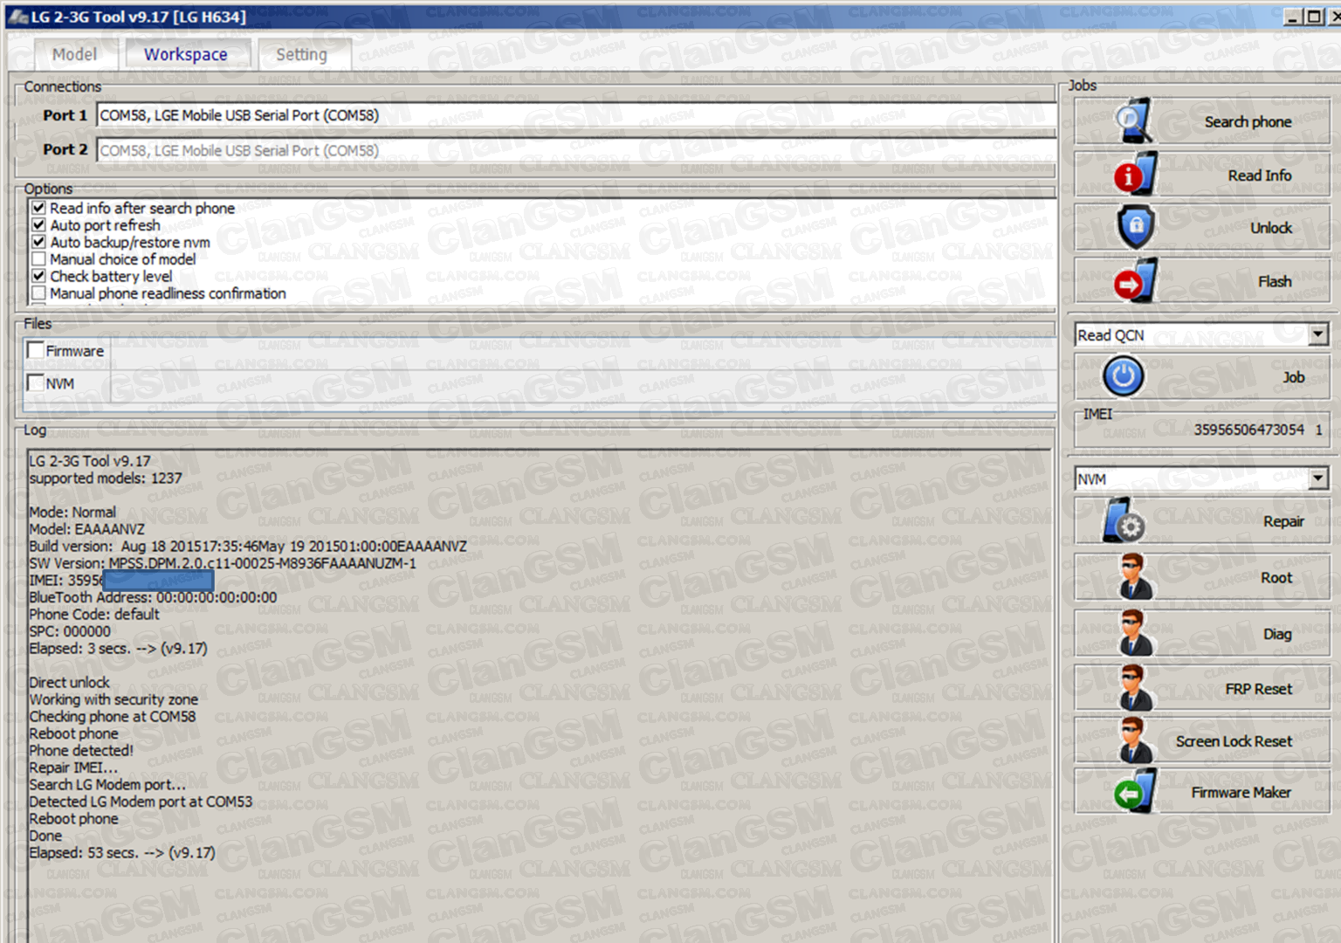Disable Auto port refresh option
The image size is (1341, 943).
pos(38,224)
